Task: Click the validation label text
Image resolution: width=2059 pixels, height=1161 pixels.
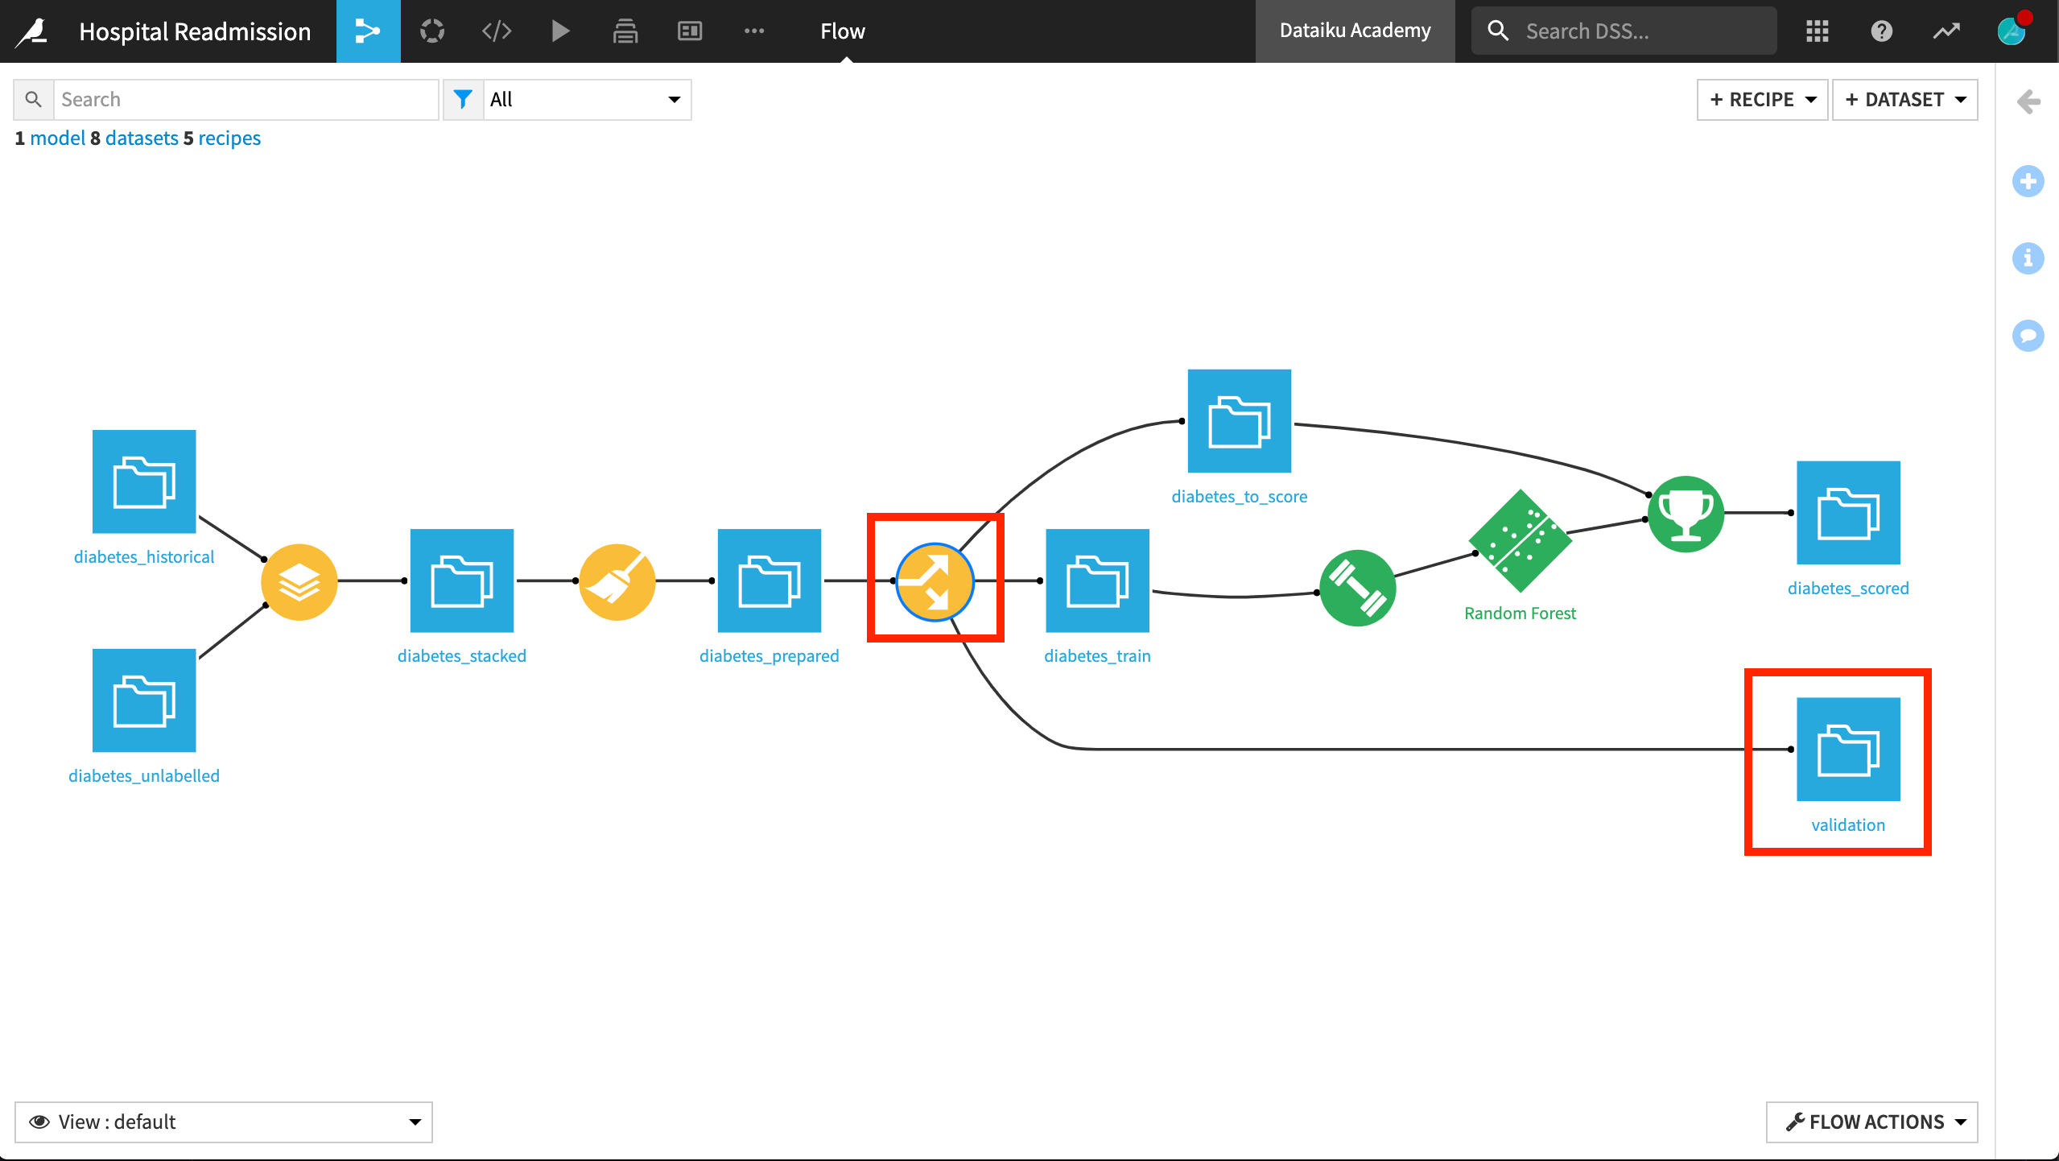Action: (1849, 825)
